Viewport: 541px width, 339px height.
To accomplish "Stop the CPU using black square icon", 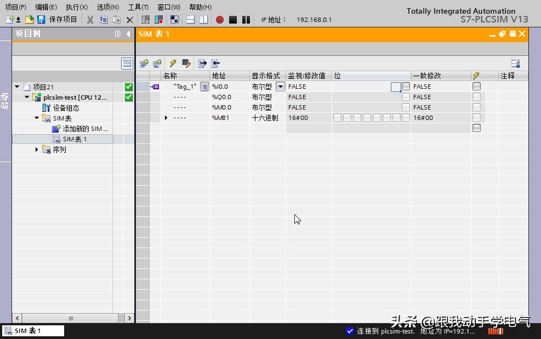I will click(x=232, y=19).
